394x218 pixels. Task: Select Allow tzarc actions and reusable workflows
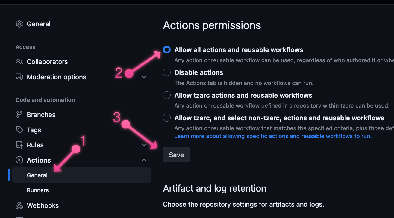166,95
